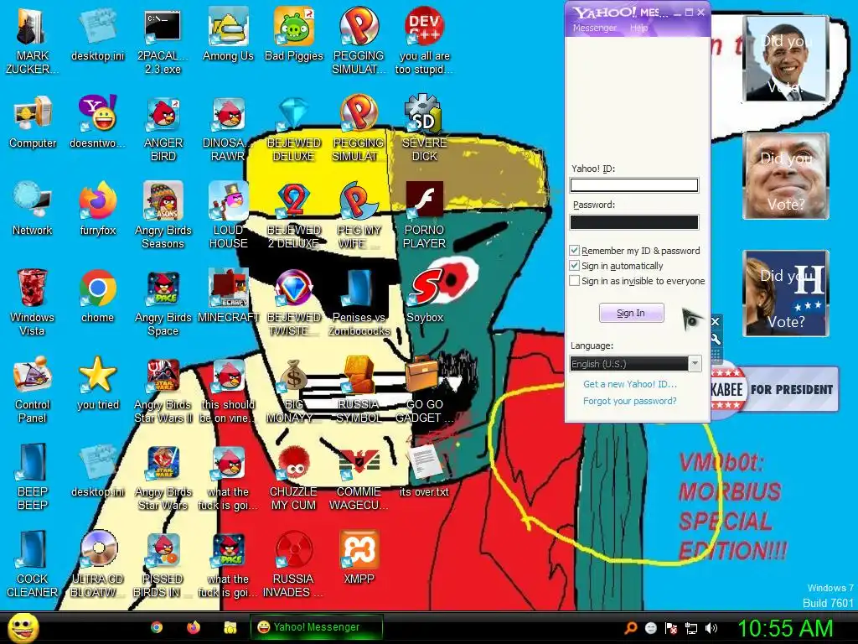Select the Computer desktop icon

point(33,122)
